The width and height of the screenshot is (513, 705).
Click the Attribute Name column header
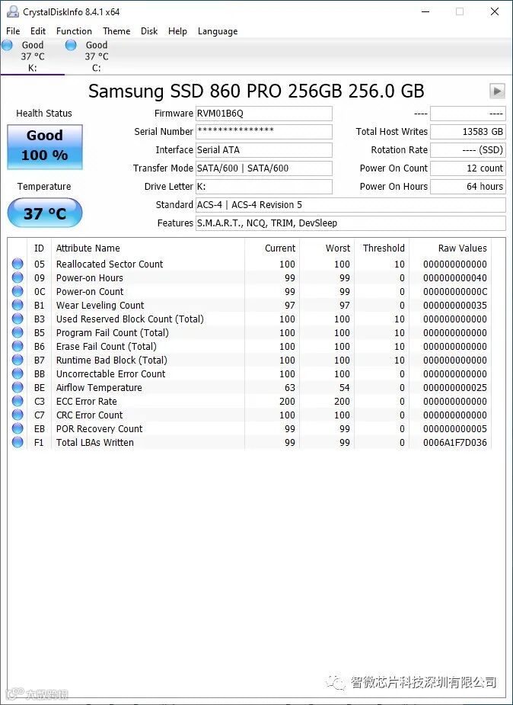(148, 248)
